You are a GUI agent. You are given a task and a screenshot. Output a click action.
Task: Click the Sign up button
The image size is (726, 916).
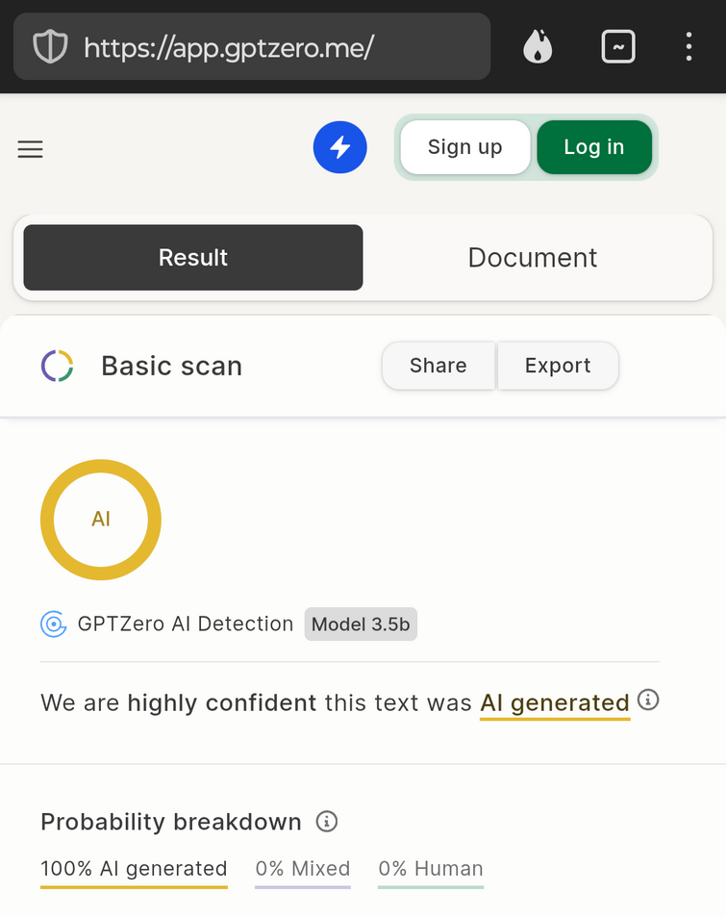click(465, 147)
